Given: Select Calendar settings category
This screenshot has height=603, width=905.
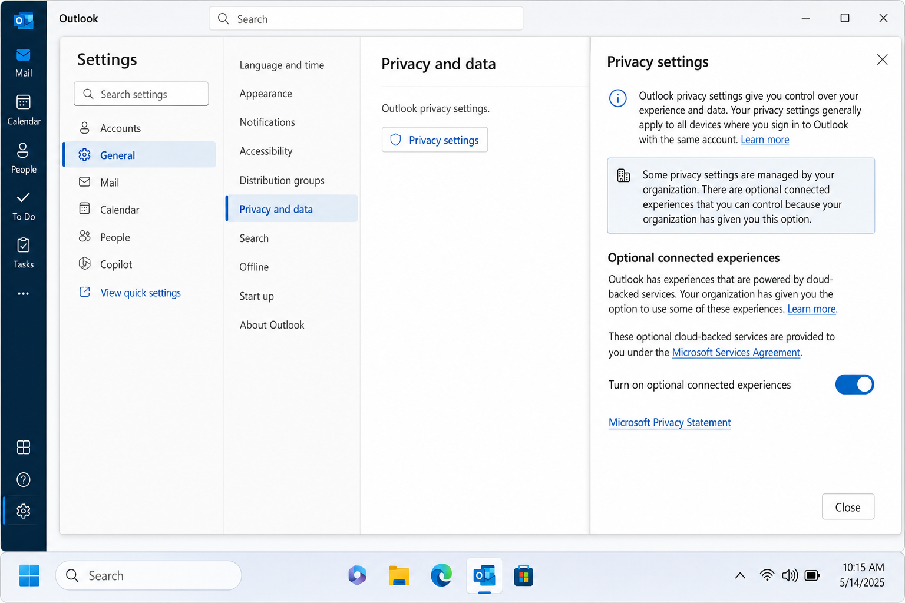Looking at the screenshot, I should 140,210.
